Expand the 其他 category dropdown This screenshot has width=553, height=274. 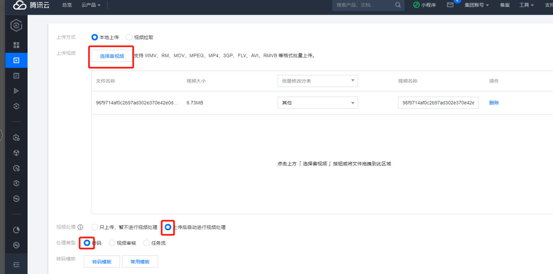(317, 103)
